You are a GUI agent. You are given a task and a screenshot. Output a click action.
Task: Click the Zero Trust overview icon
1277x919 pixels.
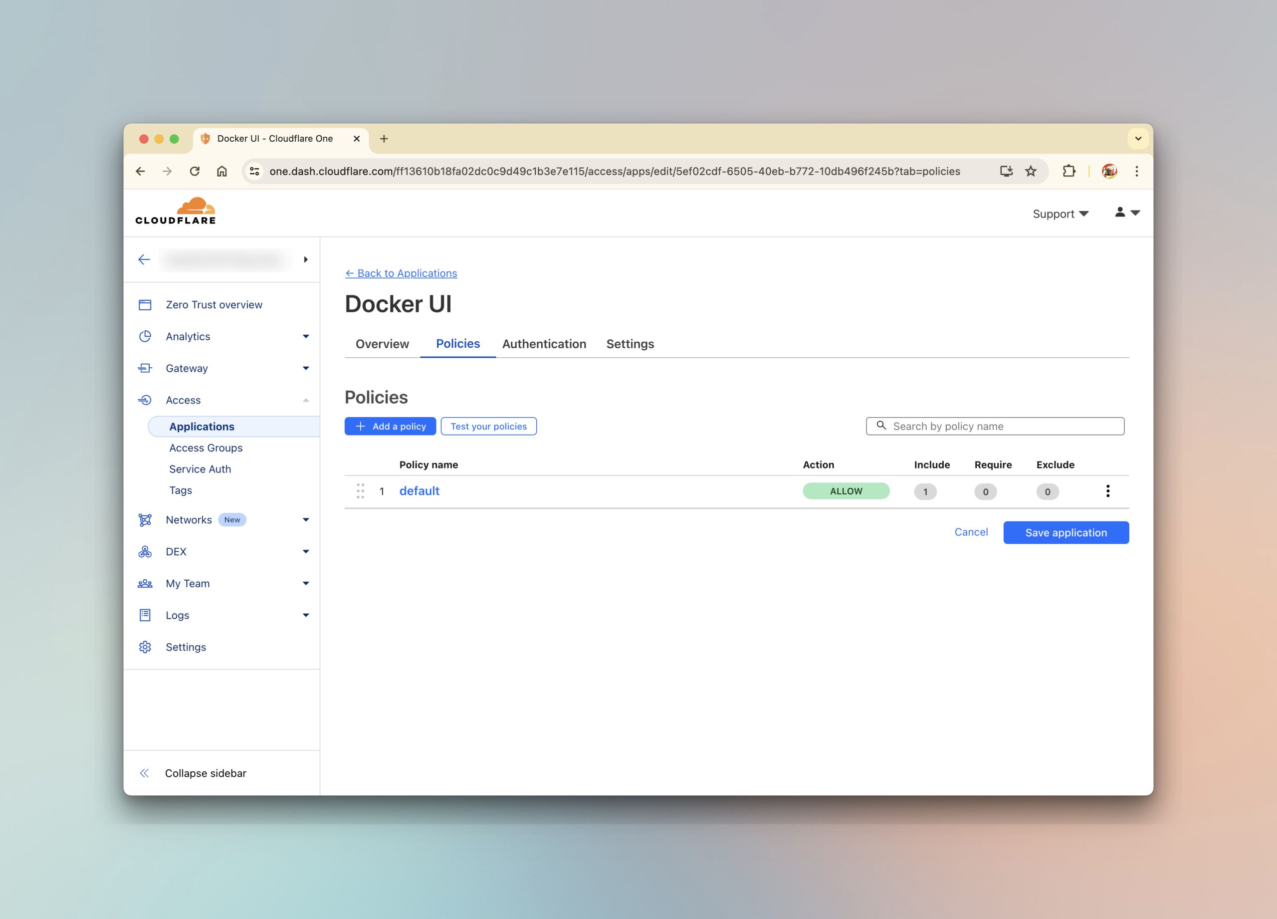(145, 305)
